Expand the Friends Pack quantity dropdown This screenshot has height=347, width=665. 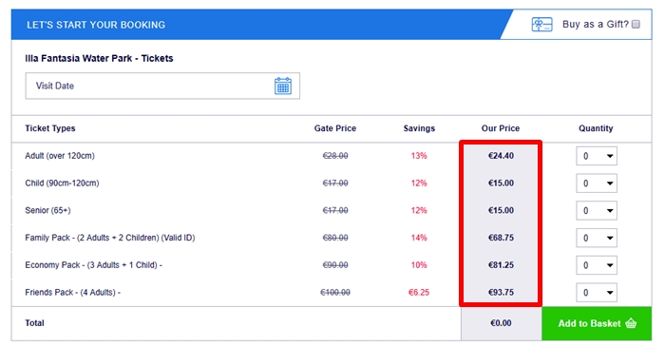597,292
